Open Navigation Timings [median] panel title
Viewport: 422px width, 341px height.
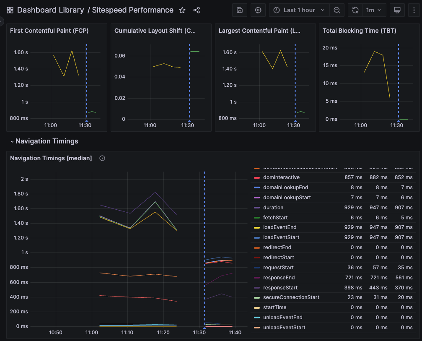[51, 158]
